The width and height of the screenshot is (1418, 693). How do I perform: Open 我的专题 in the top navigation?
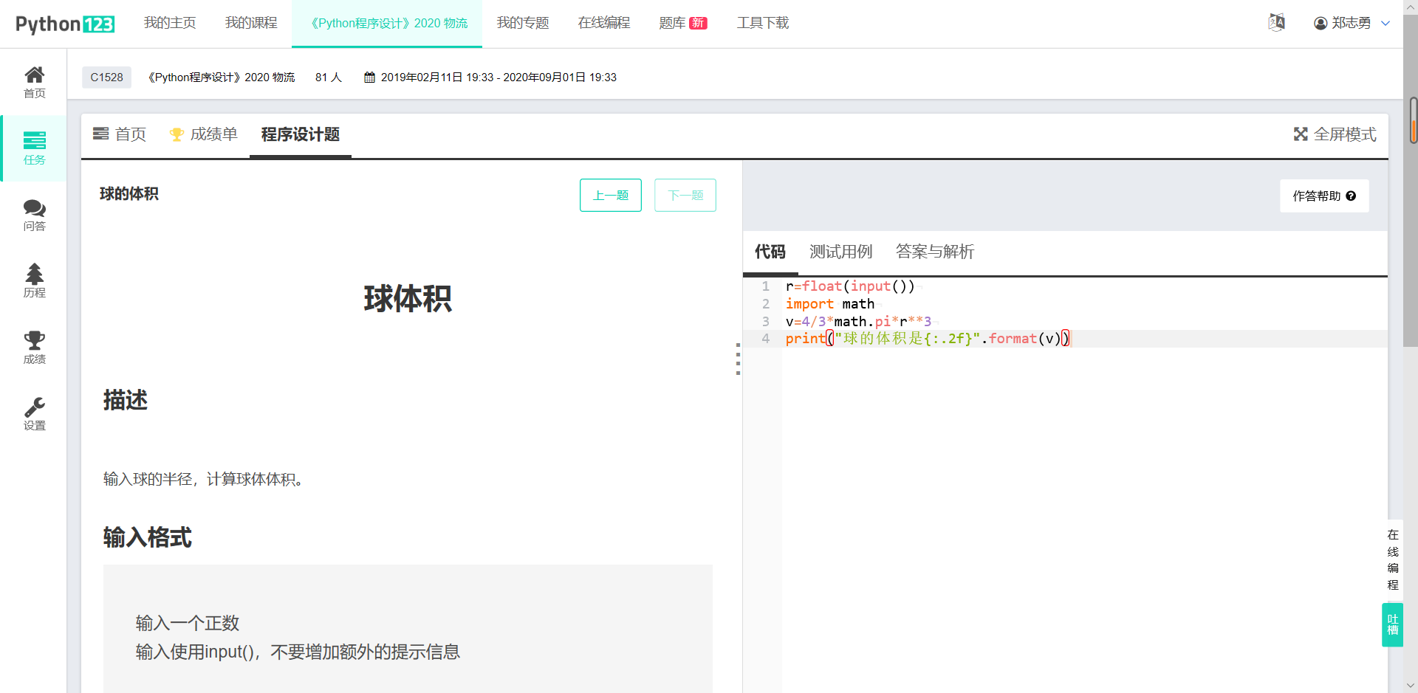click(523, 24)
